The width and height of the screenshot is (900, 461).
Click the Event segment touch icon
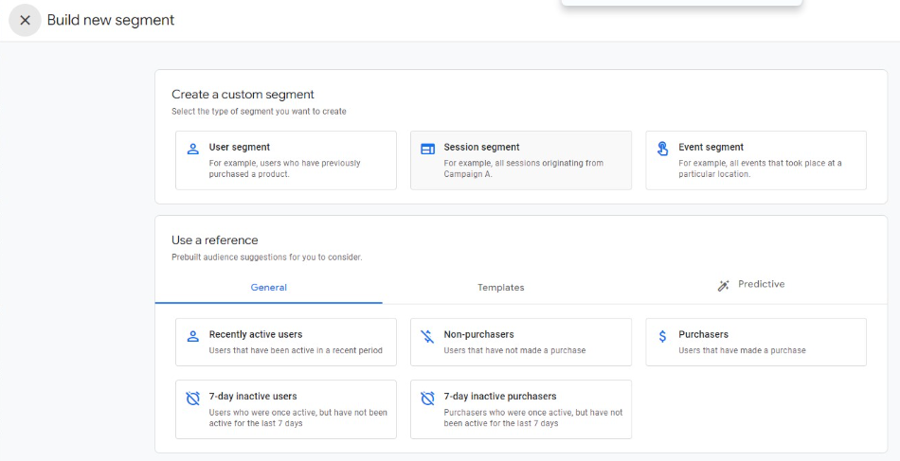(x=662, y=149)
